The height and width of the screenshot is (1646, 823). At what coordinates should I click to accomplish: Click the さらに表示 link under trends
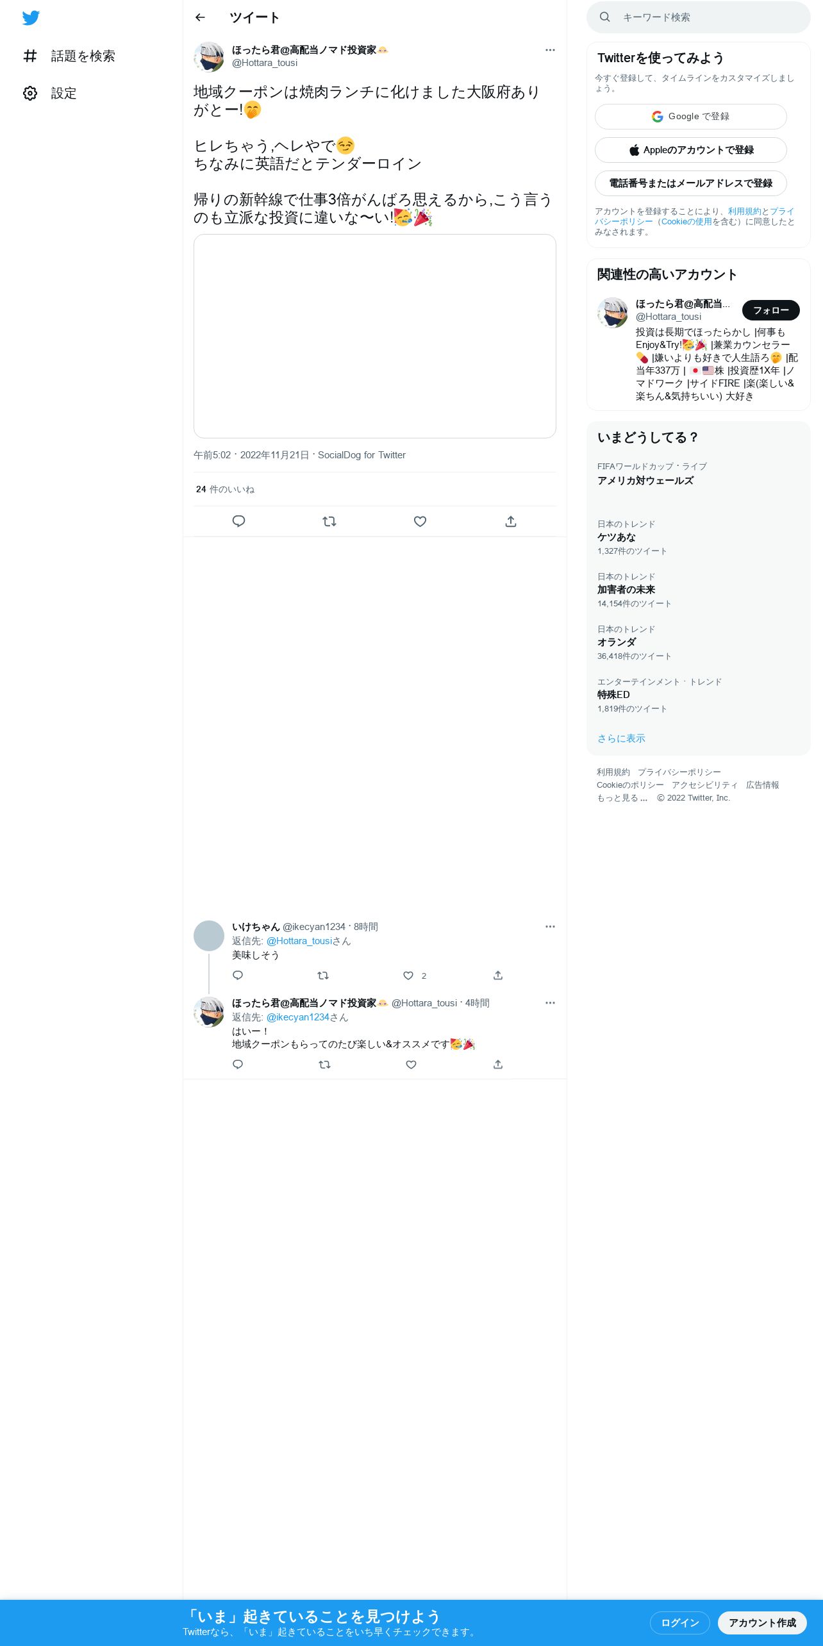pyautogui.click(x=621, y=738)
